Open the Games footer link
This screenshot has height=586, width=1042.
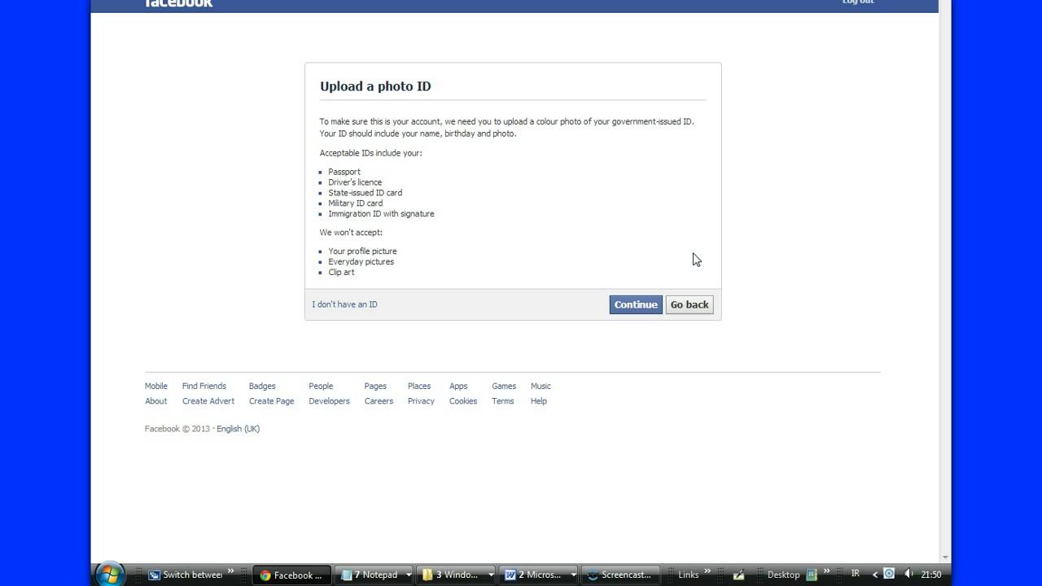point(504,386)
